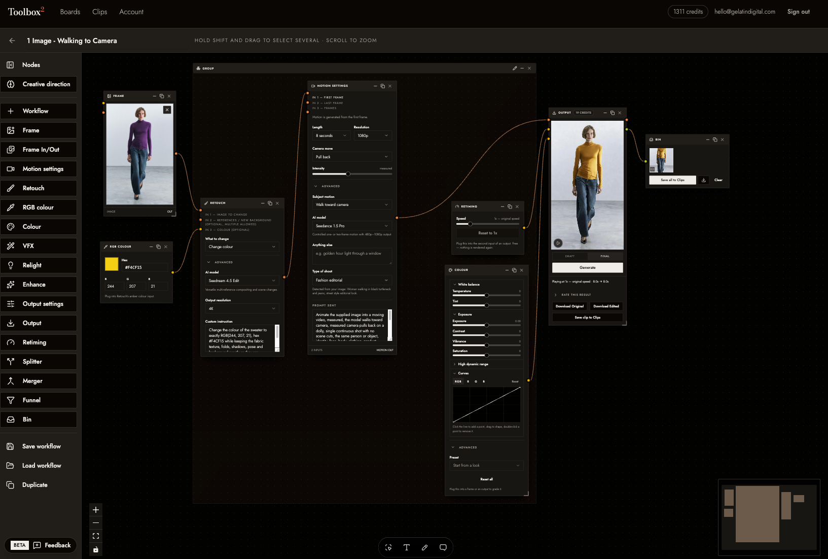Click the yellow colour swatch in RGB colour node
The image size is (828, 559).
click(112, 264)
